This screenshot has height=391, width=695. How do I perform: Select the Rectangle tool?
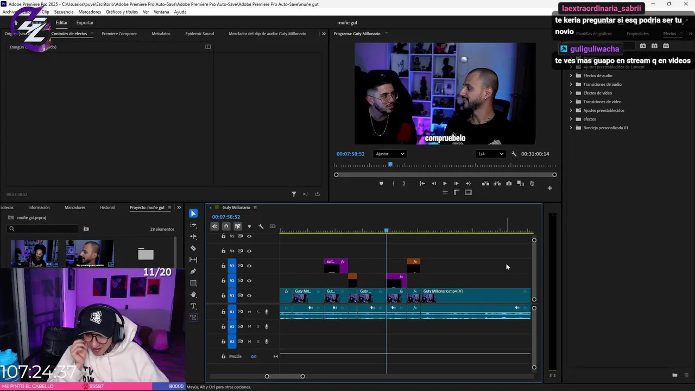pos(193,283)
